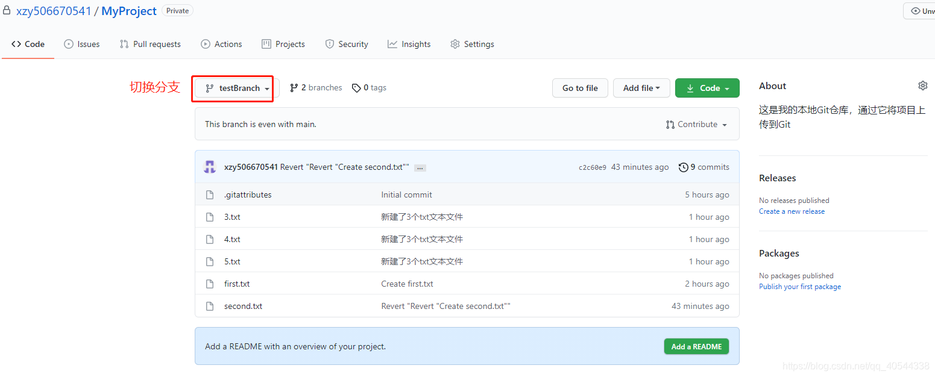Click the file icon of .gitattributes
Viewport: 935px width, 377px height.
coord(210,195)
